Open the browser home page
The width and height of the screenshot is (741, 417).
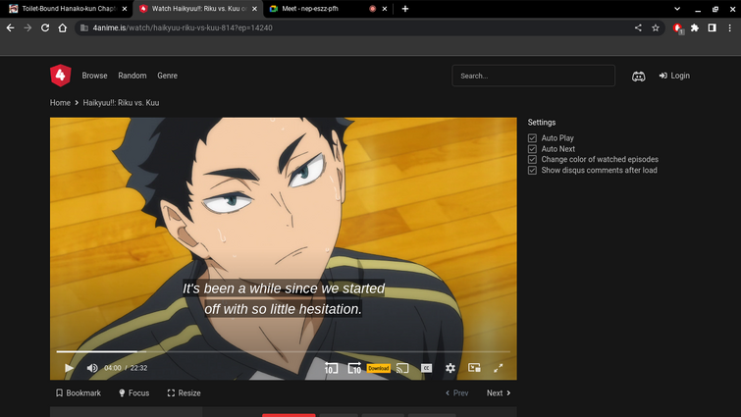pyautogui.click(x=63, y=27)
